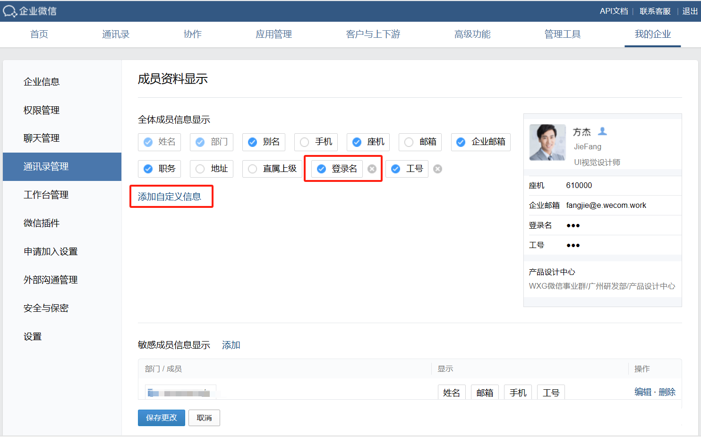Click the 取消 button
This screenshot has height=437, width=701.
tap(204, 418)
